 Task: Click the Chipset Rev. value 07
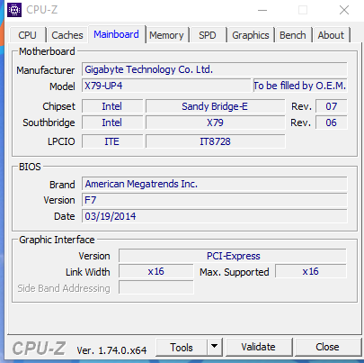point(332,106)
